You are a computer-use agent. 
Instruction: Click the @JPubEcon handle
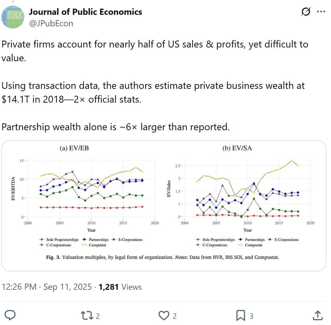(51, 23)
